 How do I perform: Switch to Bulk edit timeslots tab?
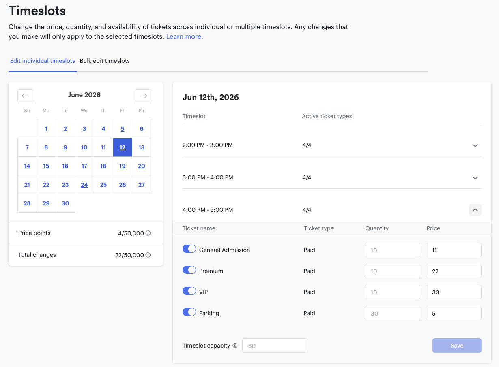point(105,61)
